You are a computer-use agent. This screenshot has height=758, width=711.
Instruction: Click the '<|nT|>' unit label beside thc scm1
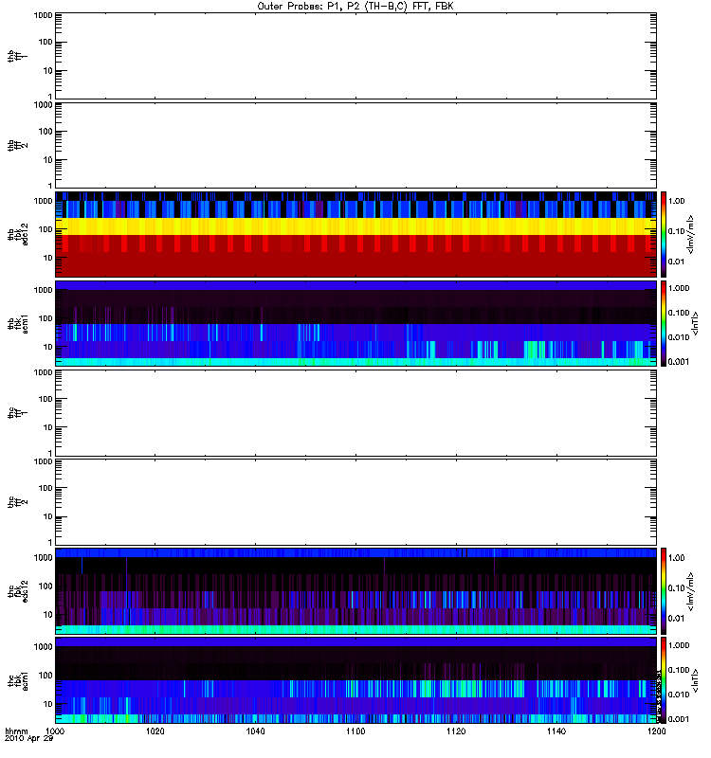(x=696, y=680)
